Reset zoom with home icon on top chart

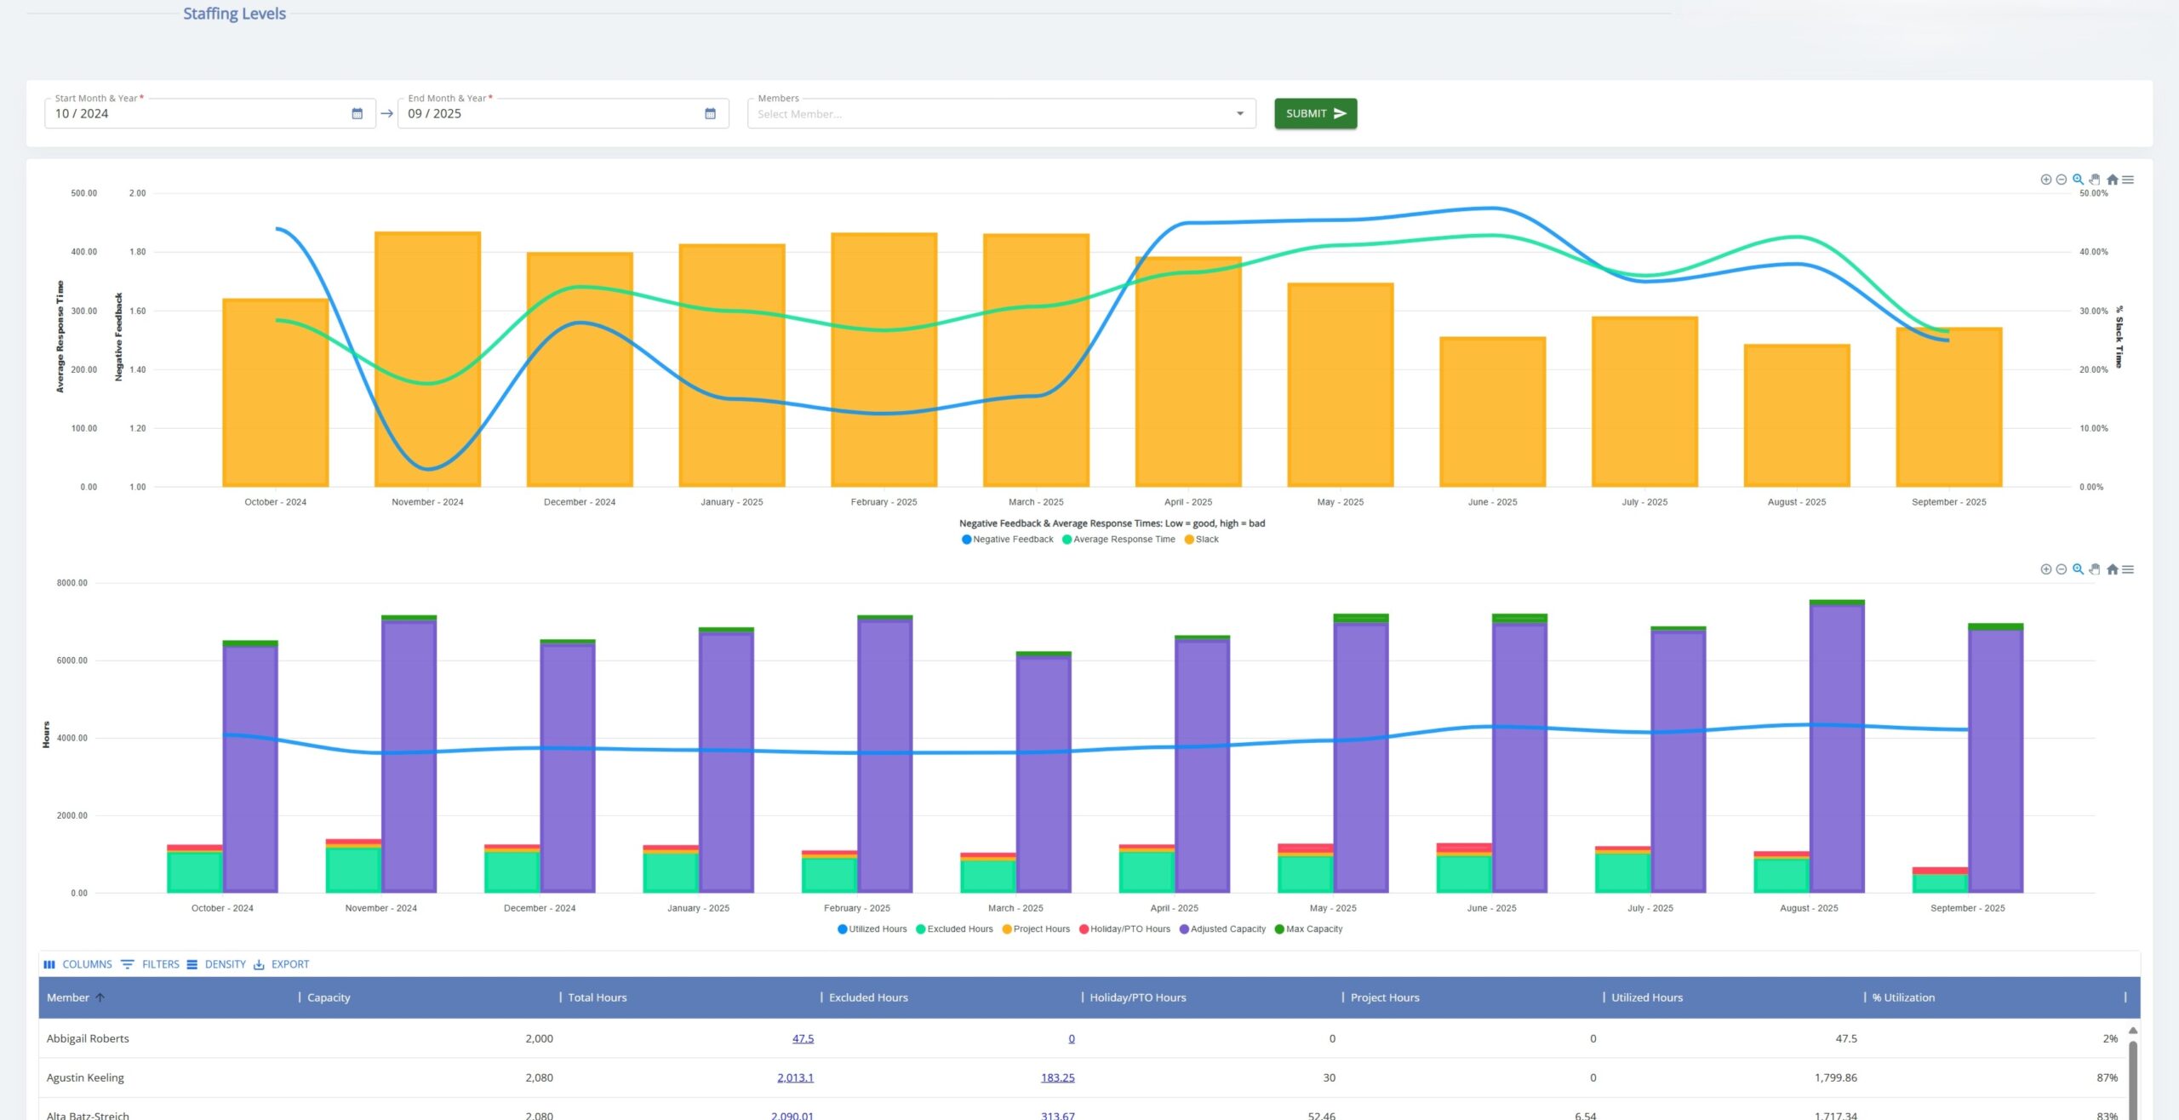[x=2112, y=180]
